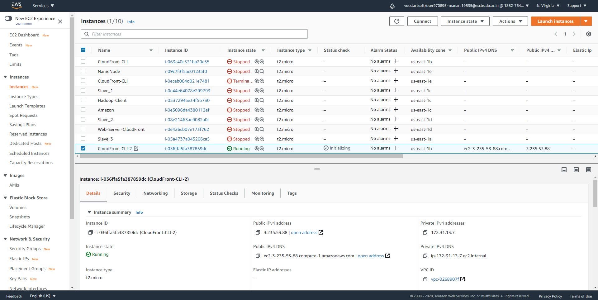
Task: Open table preferences gear icon
Action: (588, 34)
